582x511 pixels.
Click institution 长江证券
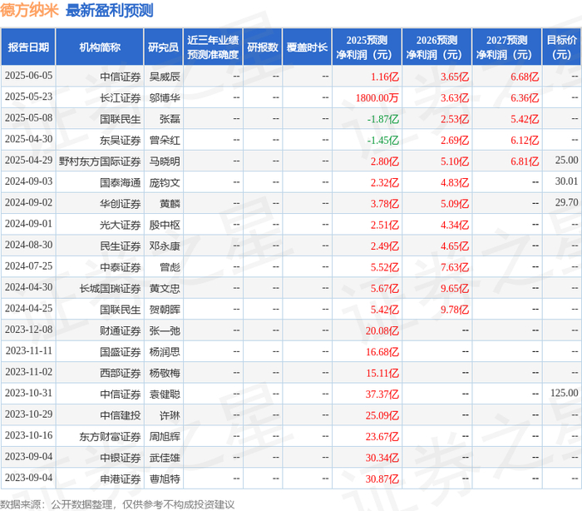click(x=121, y=98)
